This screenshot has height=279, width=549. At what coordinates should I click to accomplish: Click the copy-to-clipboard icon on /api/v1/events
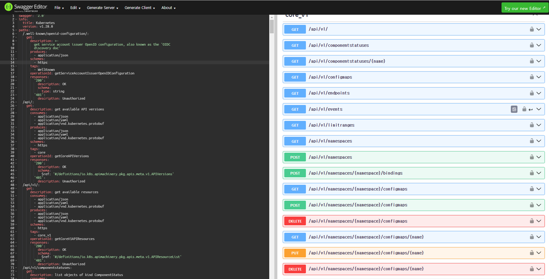pyautogui.click(x=514, y=109)
